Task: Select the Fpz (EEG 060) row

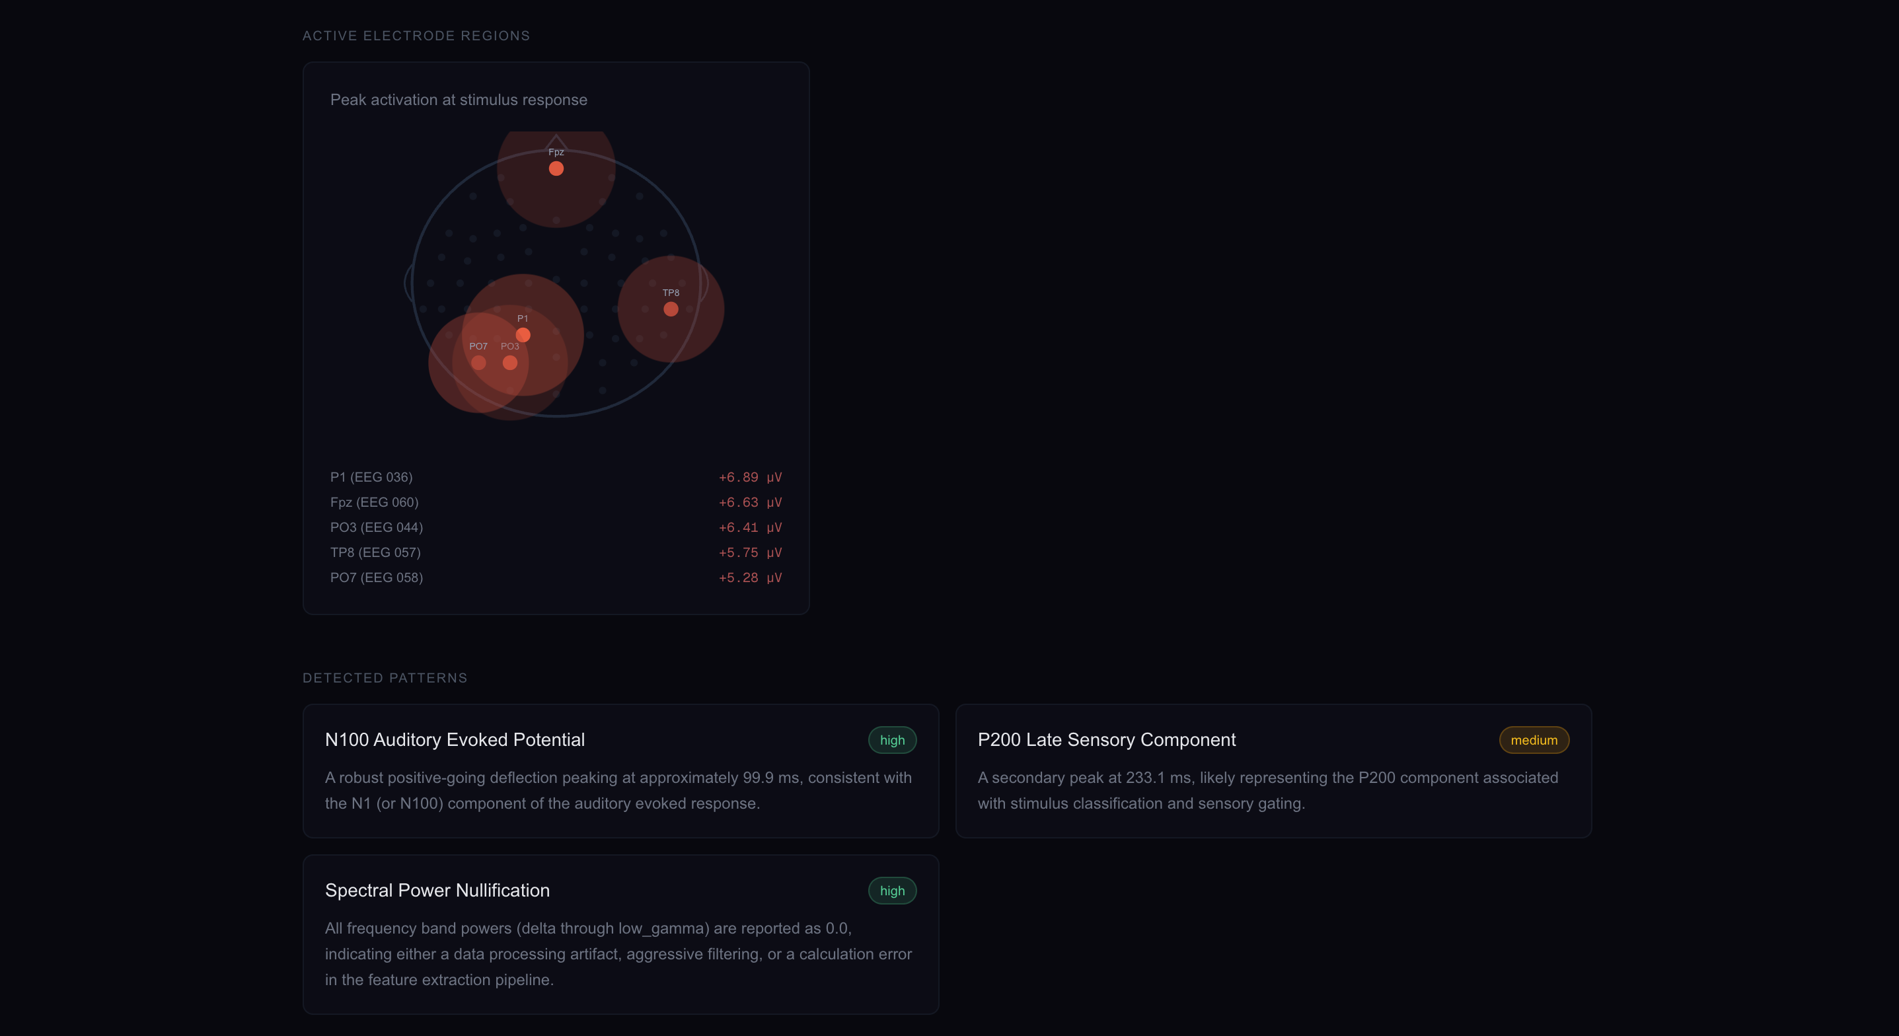Action: pyautogui.click(x=556, y=502)
